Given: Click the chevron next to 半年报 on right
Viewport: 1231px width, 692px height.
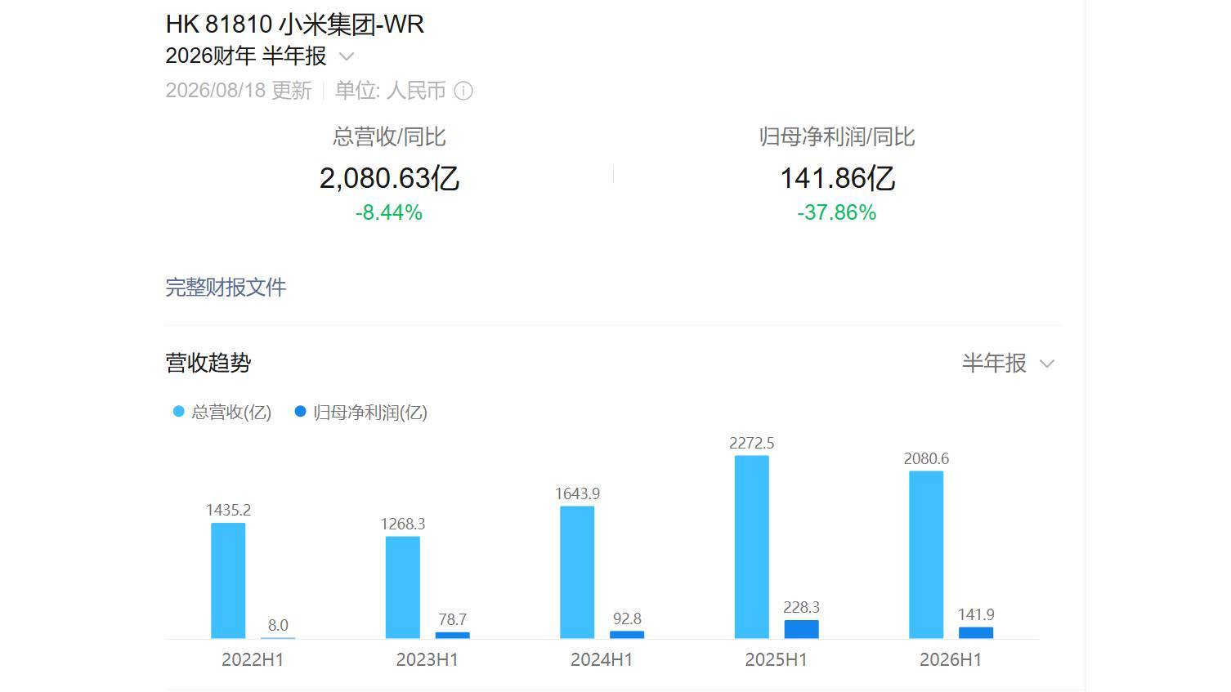Looking at the screenshot, I should pyautogui.click(x=1047, y=364).
